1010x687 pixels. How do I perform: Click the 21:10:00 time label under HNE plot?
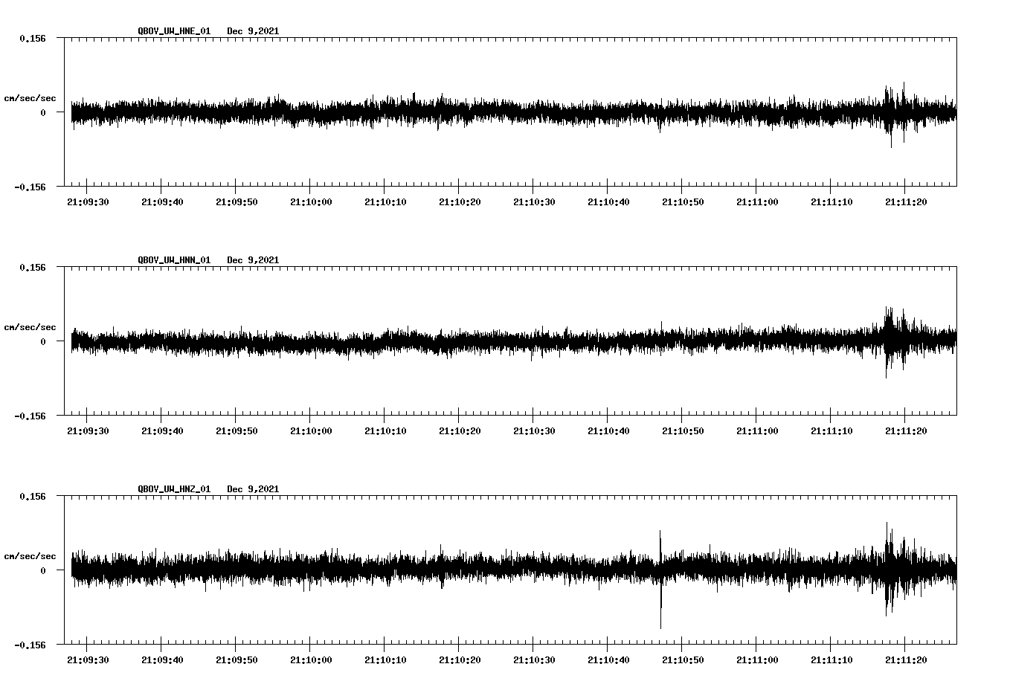coord(311,201)
